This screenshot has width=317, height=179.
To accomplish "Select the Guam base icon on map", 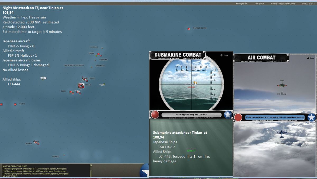I will 71,92.
